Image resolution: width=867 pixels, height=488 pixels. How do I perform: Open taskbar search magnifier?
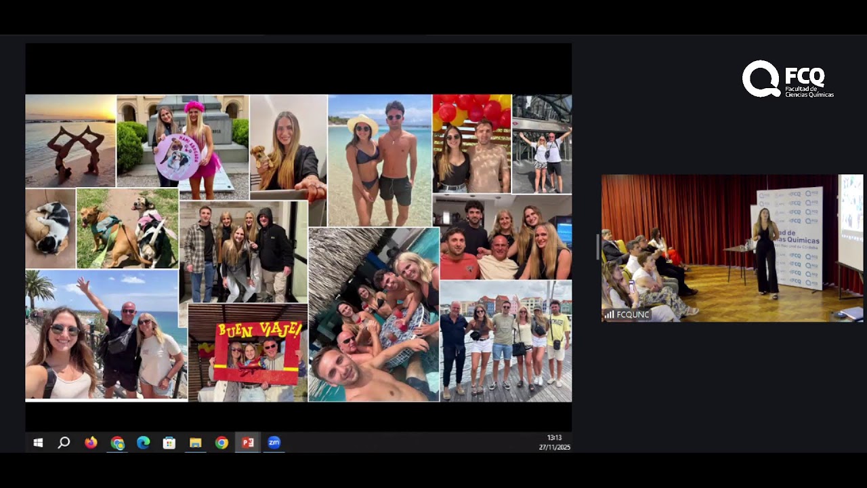click(x=64, y=443)
